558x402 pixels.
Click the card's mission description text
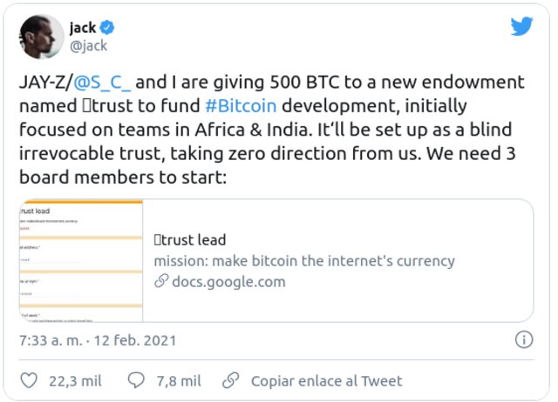[304, 261]
